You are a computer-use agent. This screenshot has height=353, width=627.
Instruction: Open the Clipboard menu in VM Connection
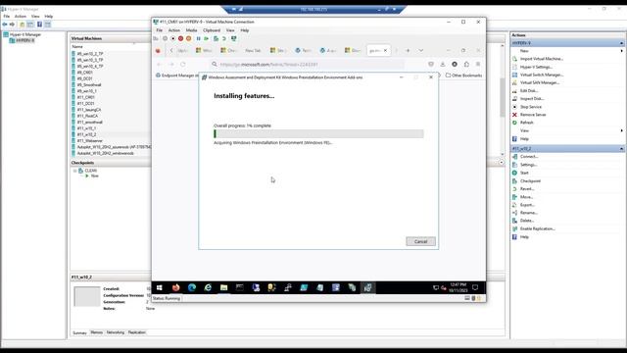point(212,30)
